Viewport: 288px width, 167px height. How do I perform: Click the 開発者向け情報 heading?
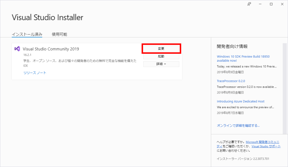coord(232,46)
